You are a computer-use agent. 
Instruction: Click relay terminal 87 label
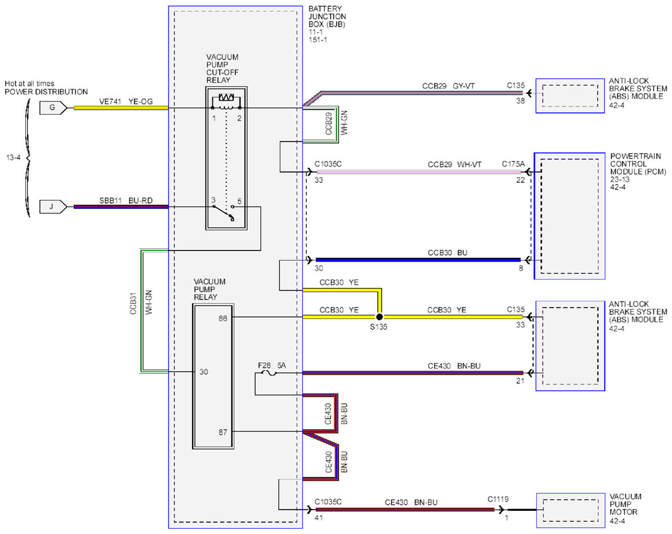[x=223, y=433]
